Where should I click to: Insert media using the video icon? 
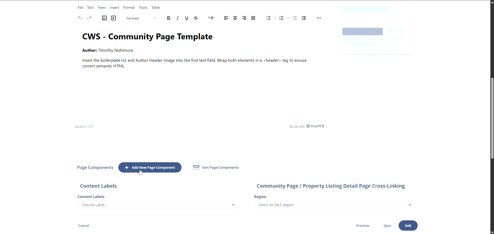[114, 18]
